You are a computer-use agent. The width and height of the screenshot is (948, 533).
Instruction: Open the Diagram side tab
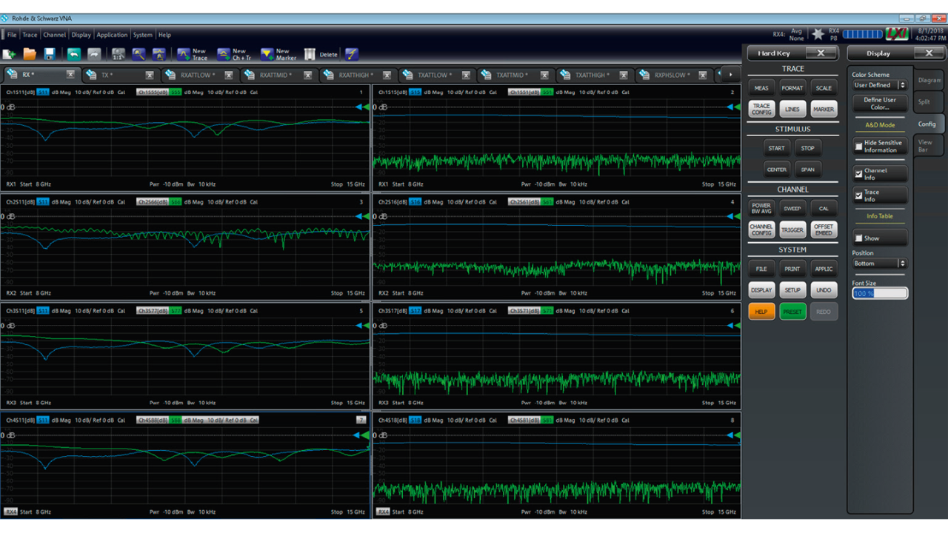[x=929, y=80]
